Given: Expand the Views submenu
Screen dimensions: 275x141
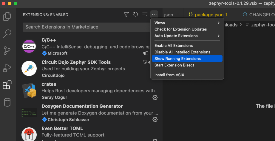Looking at the screenshot, I should pyautogui.click(x=187, y=23).
